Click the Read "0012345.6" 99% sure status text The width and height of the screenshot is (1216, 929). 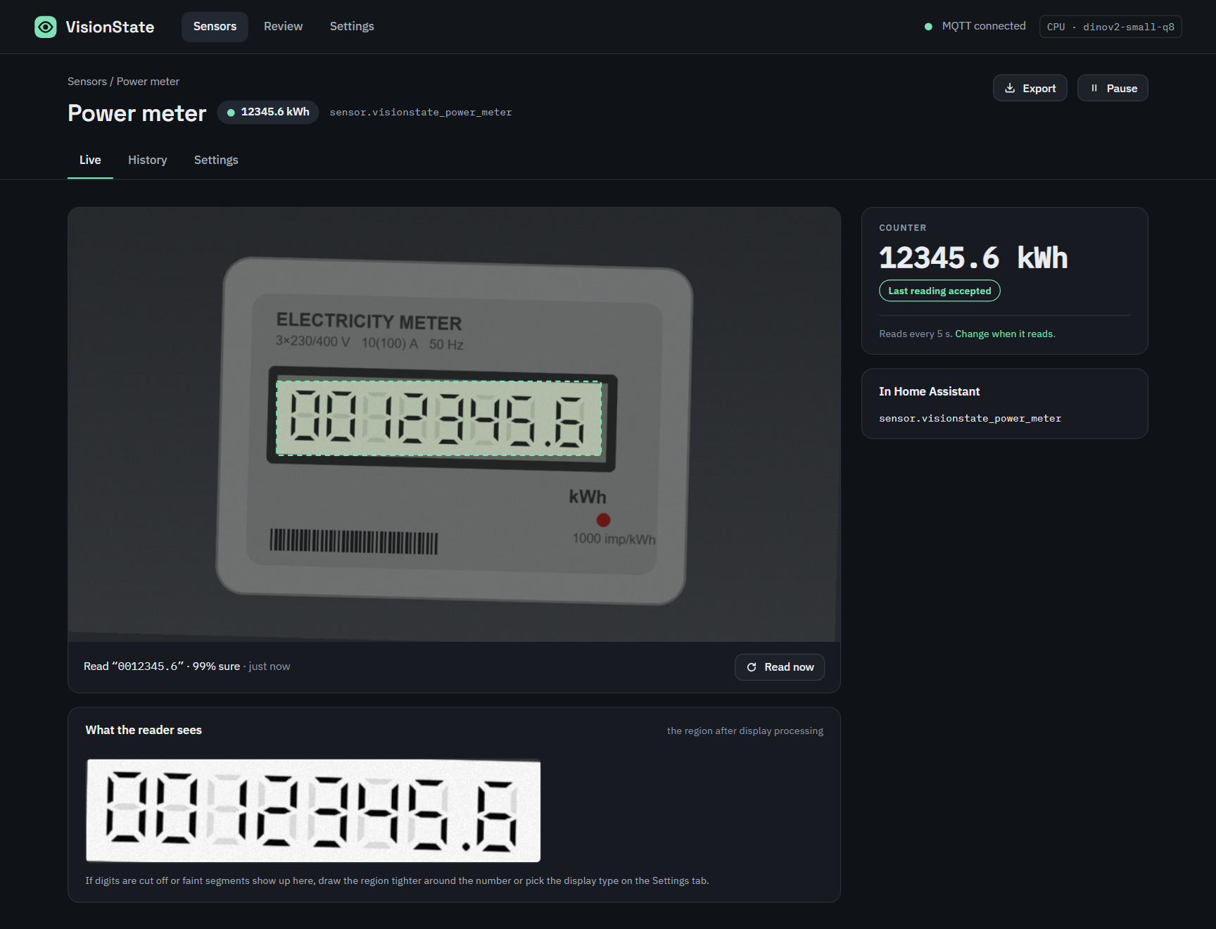[x=186, y=666]
